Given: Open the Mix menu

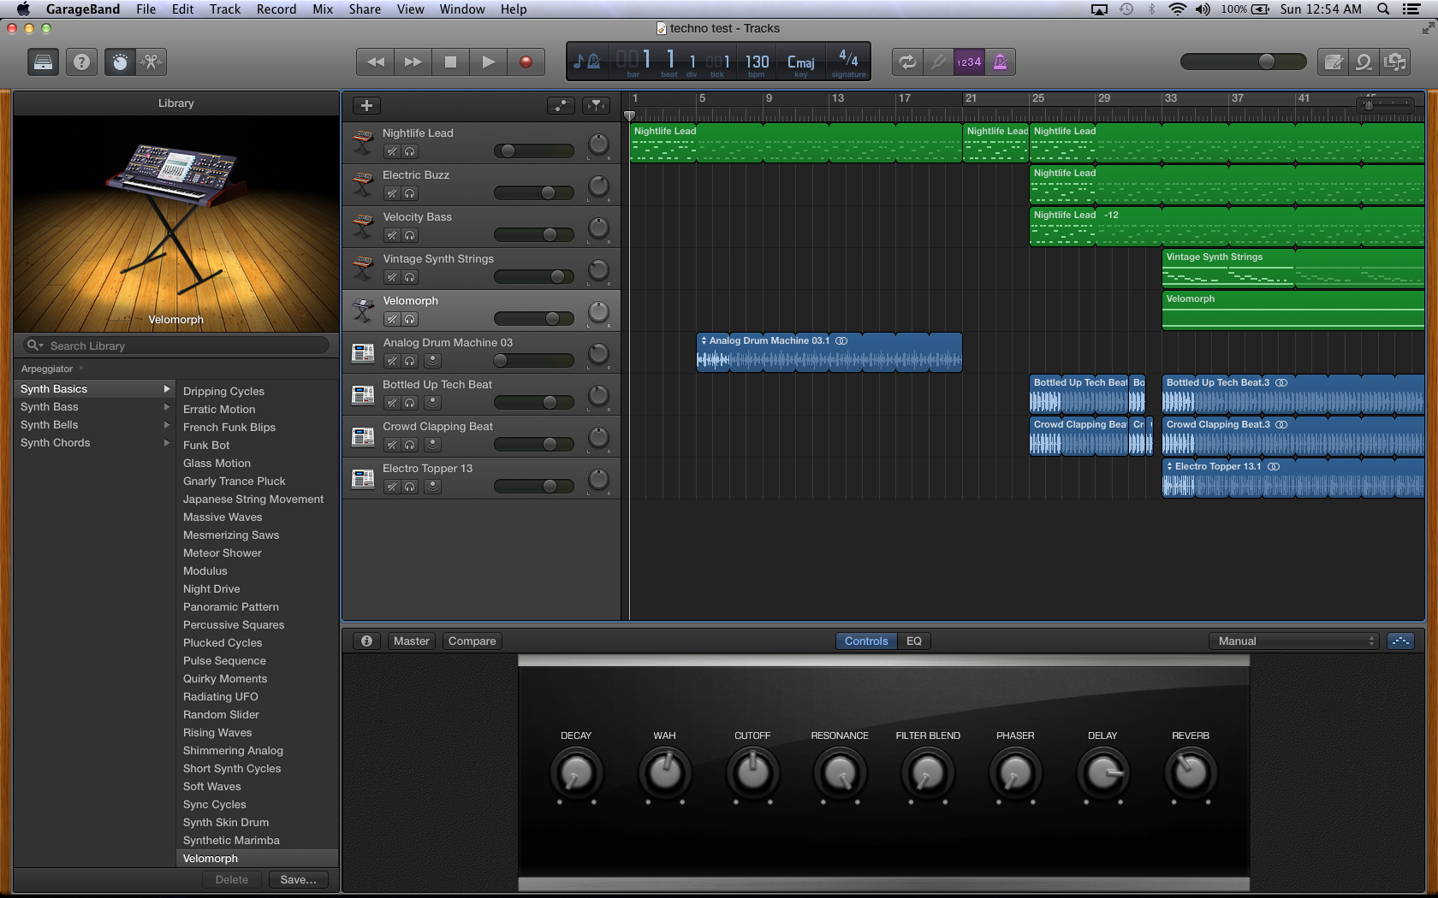Looking at the screenshot, I should coord(323,9).
